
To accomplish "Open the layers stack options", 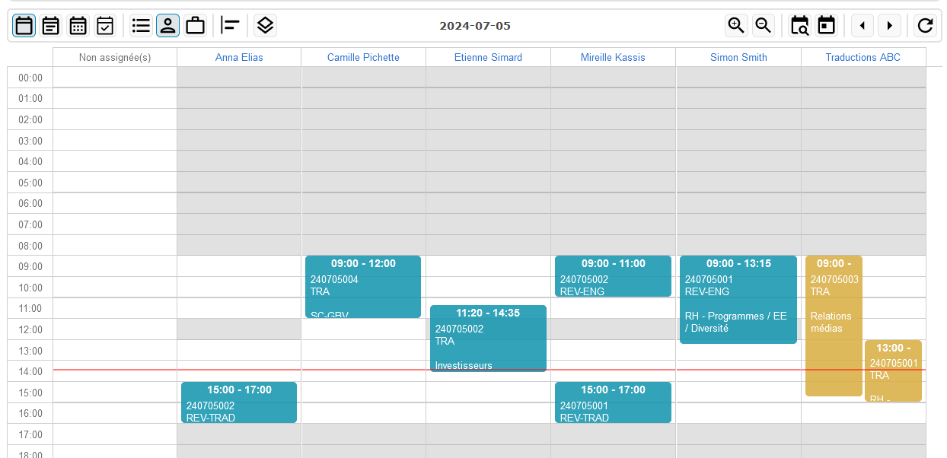I will tap(265, 26).
